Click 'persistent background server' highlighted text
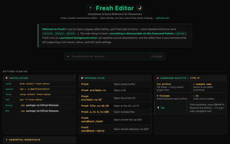Viewport: 230px width, 144px height. [79, 38]
